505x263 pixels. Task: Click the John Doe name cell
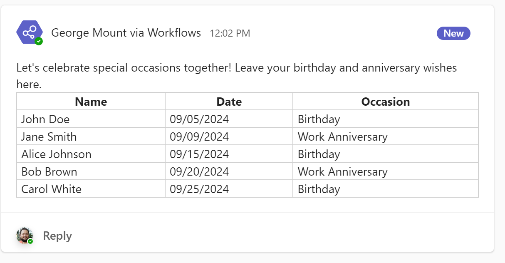pos(45,119)
